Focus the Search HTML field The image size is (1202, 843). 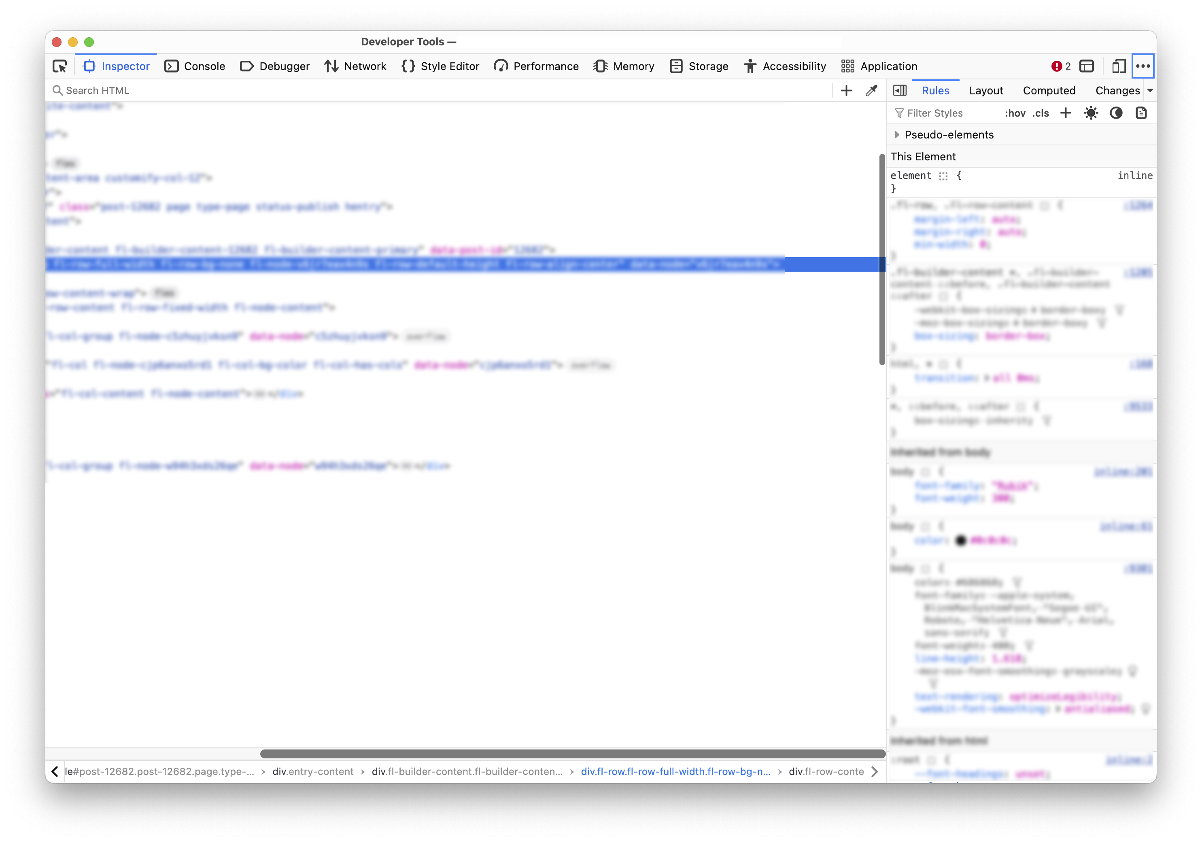point(440,91)
